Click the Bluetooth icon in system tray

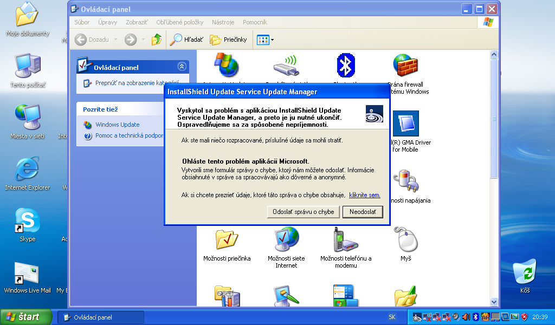(x=476, y=317)
